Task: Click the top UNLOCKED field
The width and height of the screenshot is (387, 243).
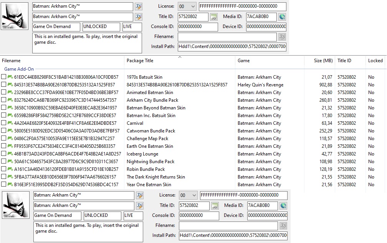Action: 101,27
